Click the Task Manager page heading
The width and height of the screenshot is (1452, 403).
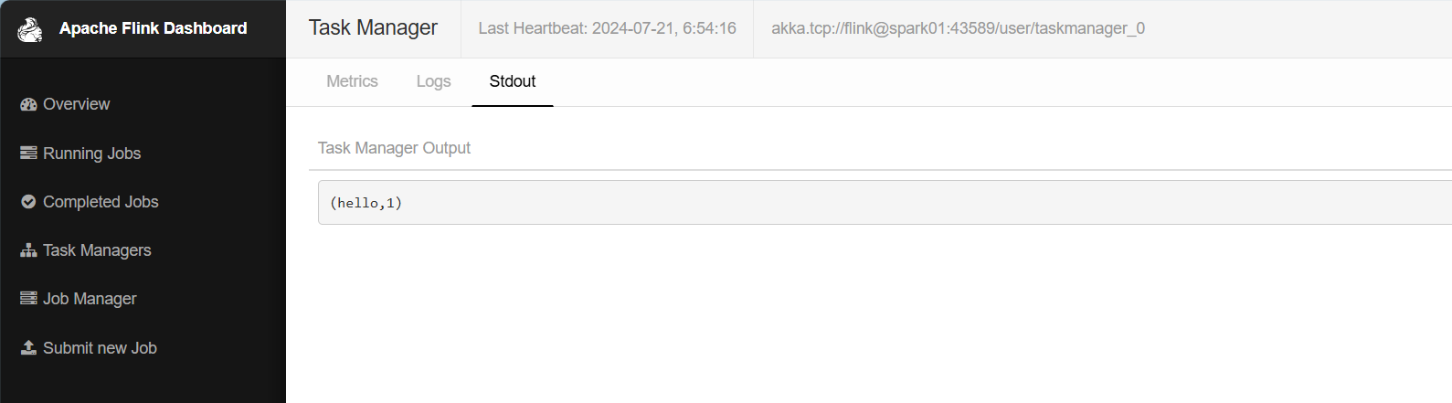pyautogui.click(x=373, y=28)
